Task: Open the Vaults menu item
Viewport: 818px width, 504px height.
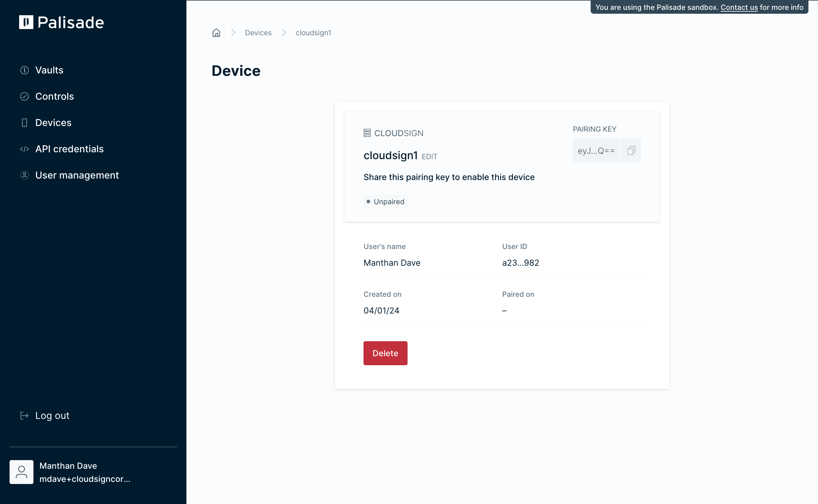Action: point(49,70)
